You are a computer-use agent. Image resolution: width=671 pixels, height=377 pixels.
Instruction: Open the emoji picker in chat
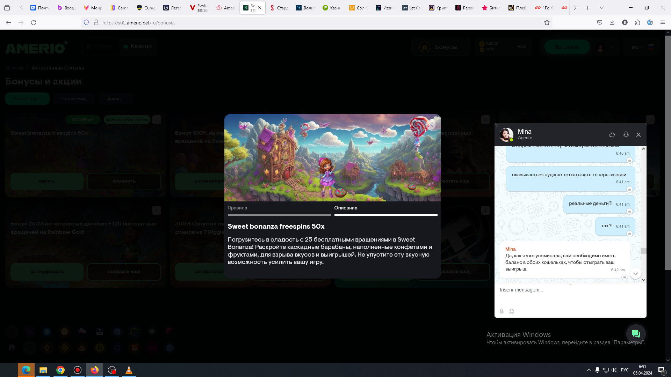(x=511, y=312)
